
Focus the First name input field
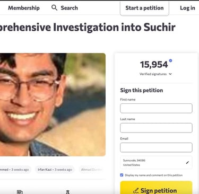coord(156,108)
